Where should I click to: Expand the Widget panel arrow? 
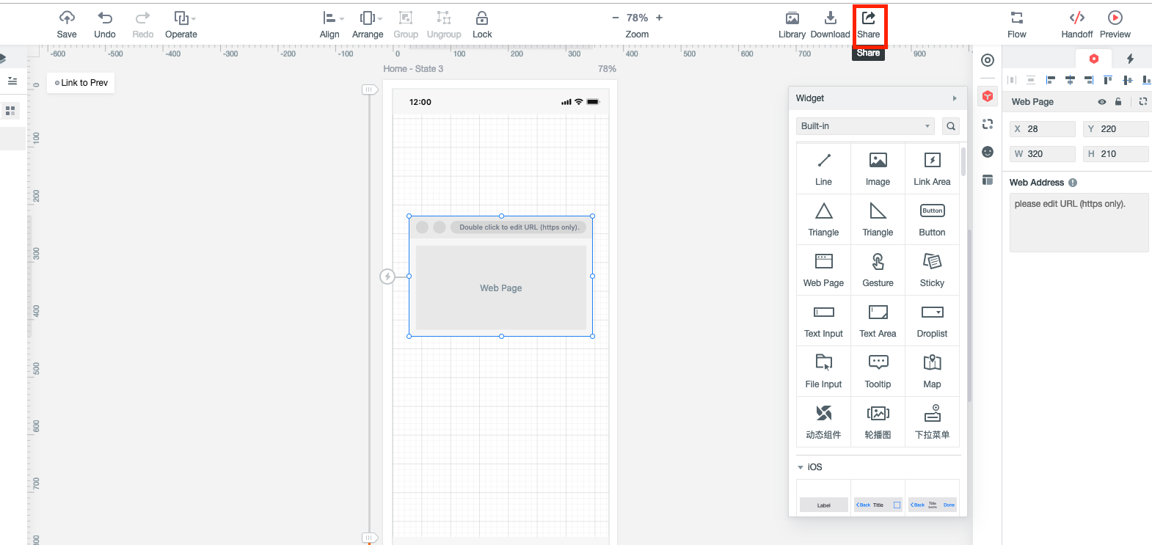[955, 98]
